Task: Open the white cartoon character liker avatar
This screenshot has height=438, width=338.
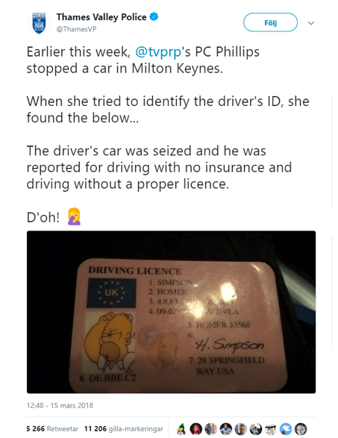Action: (x=271, y=429)
